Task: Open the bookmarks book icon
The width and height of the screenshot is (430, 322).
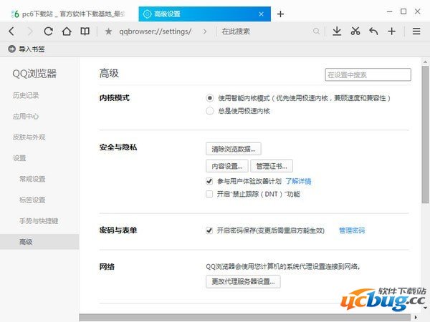Action: (85, 31)
